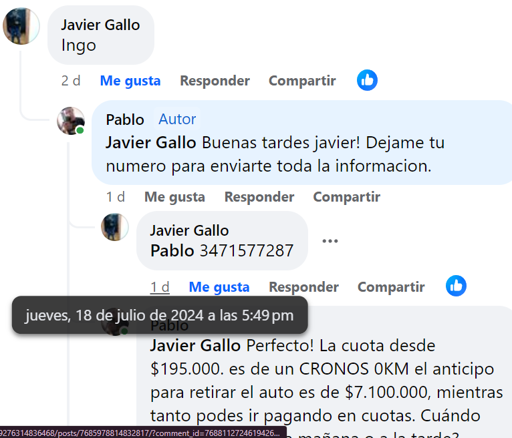Click Compartir under Pablo's Buenas tardes reply

[x=346, y=197]
